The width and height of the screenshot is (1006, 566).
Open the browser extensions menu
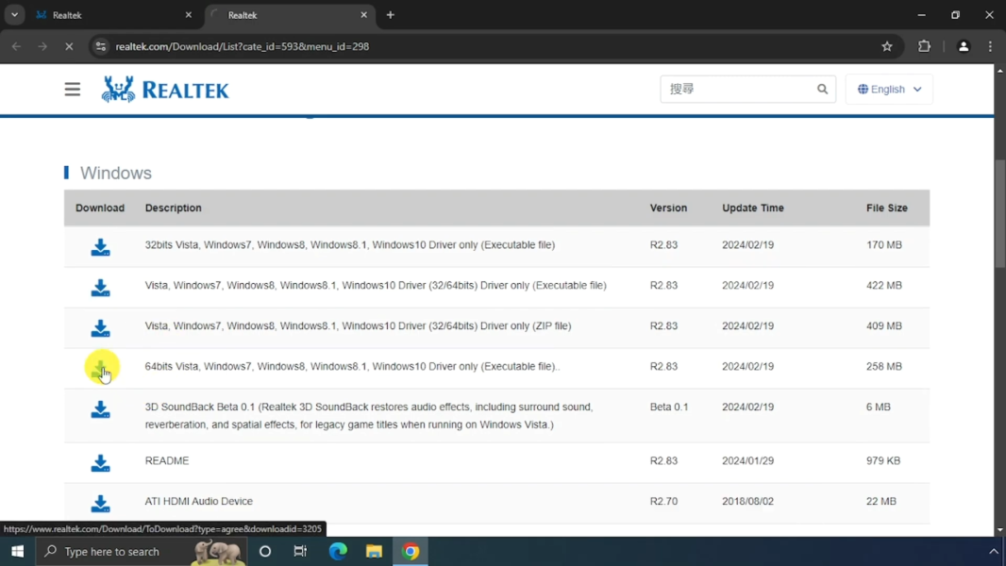coord(924,46)
